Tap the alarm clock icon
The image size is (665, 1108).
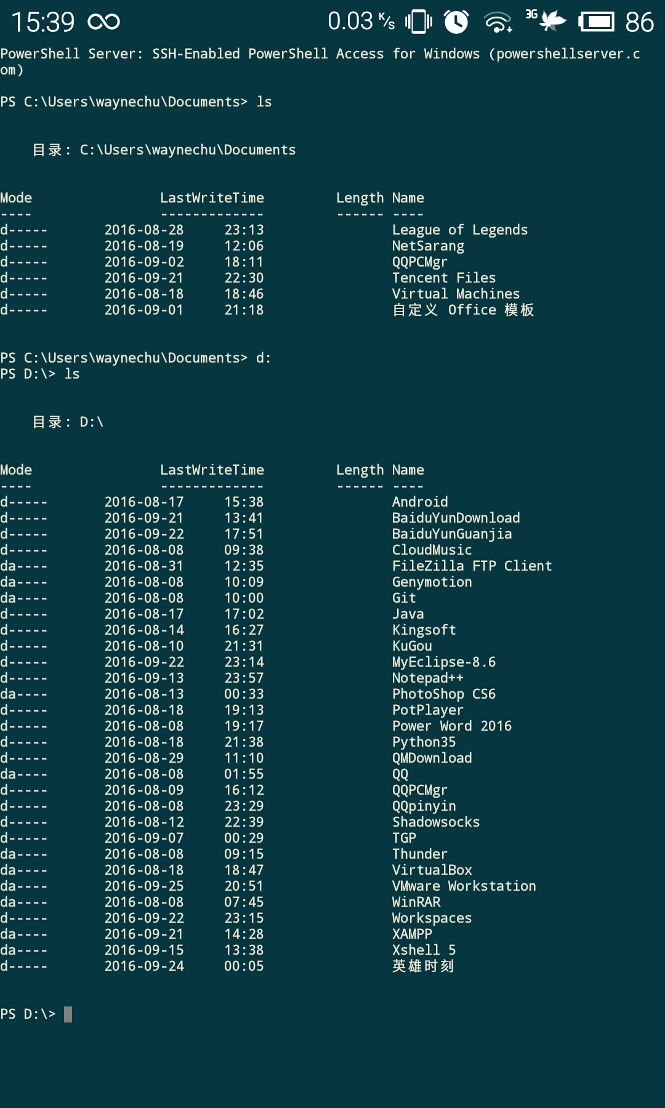point(456,22)
